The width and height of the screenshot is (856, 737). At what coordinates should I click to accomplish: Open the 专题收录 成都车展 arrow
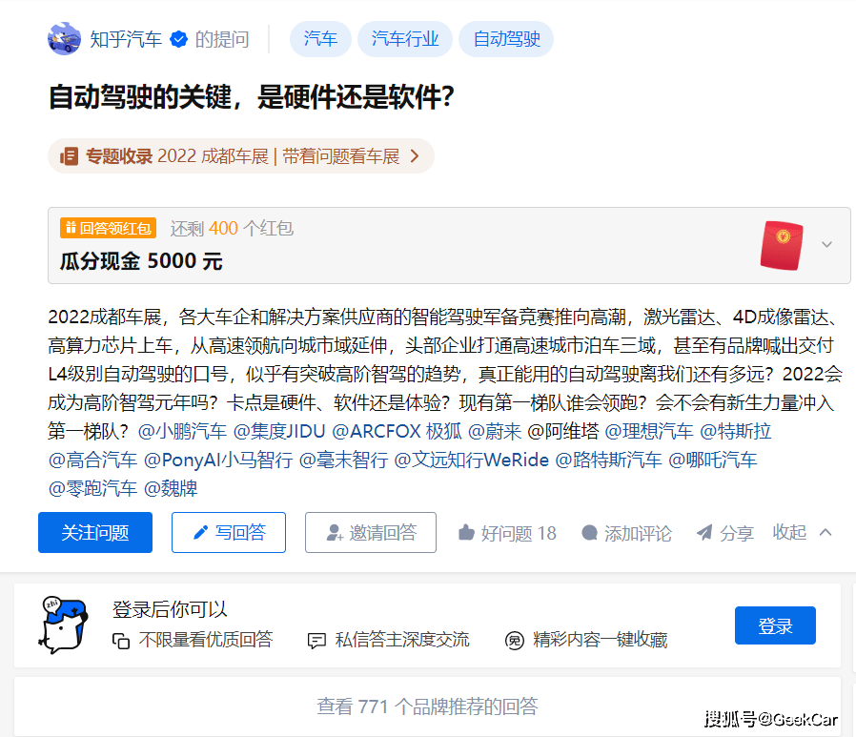(x=415, y=156)
